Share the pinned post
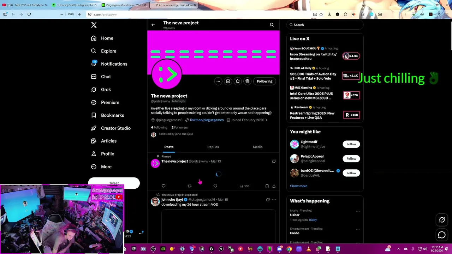452x254 pixels. (x=274, y=186)
